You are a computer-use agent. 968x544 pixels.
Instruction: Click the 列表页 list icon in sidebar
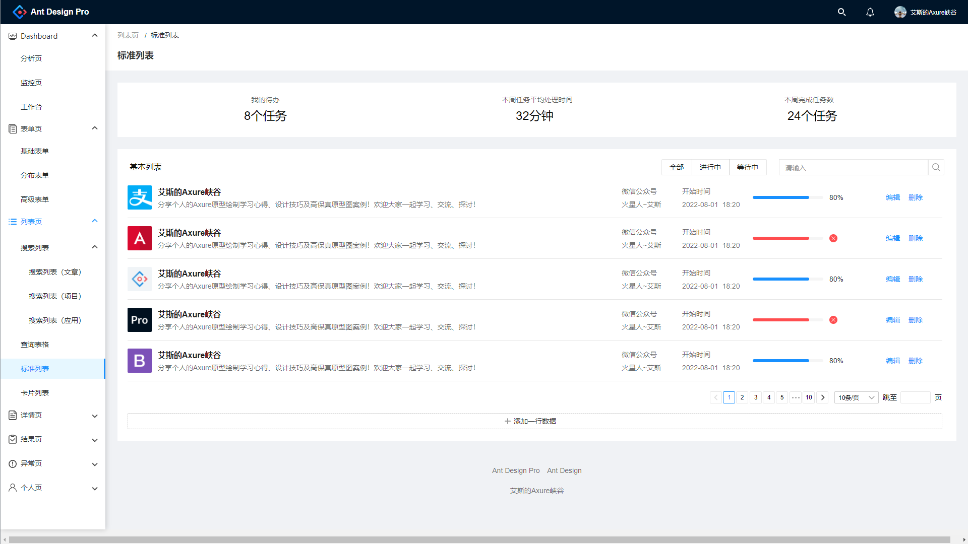[x=13, y=222]
